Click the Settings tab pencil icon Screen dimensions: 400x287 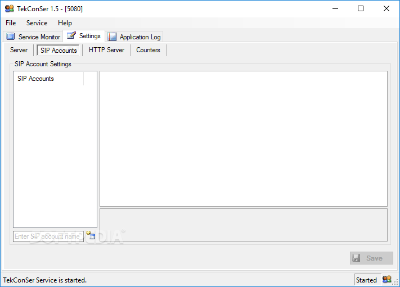pos(71,35)
